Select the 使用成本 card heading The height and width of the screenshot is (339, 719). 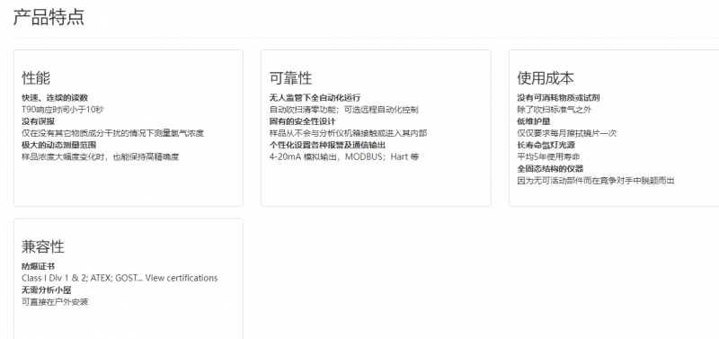pyautogui.click(x=546, y=78)
